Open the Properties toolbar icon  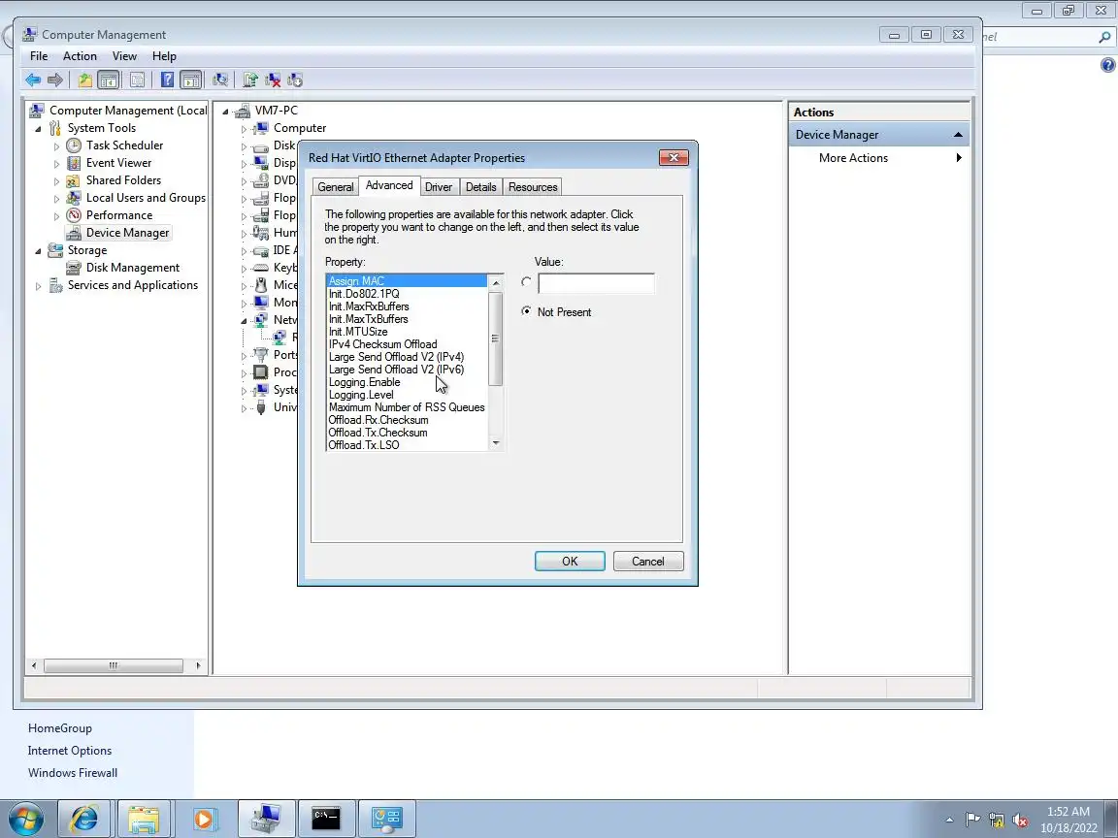[x=137, y=80]
